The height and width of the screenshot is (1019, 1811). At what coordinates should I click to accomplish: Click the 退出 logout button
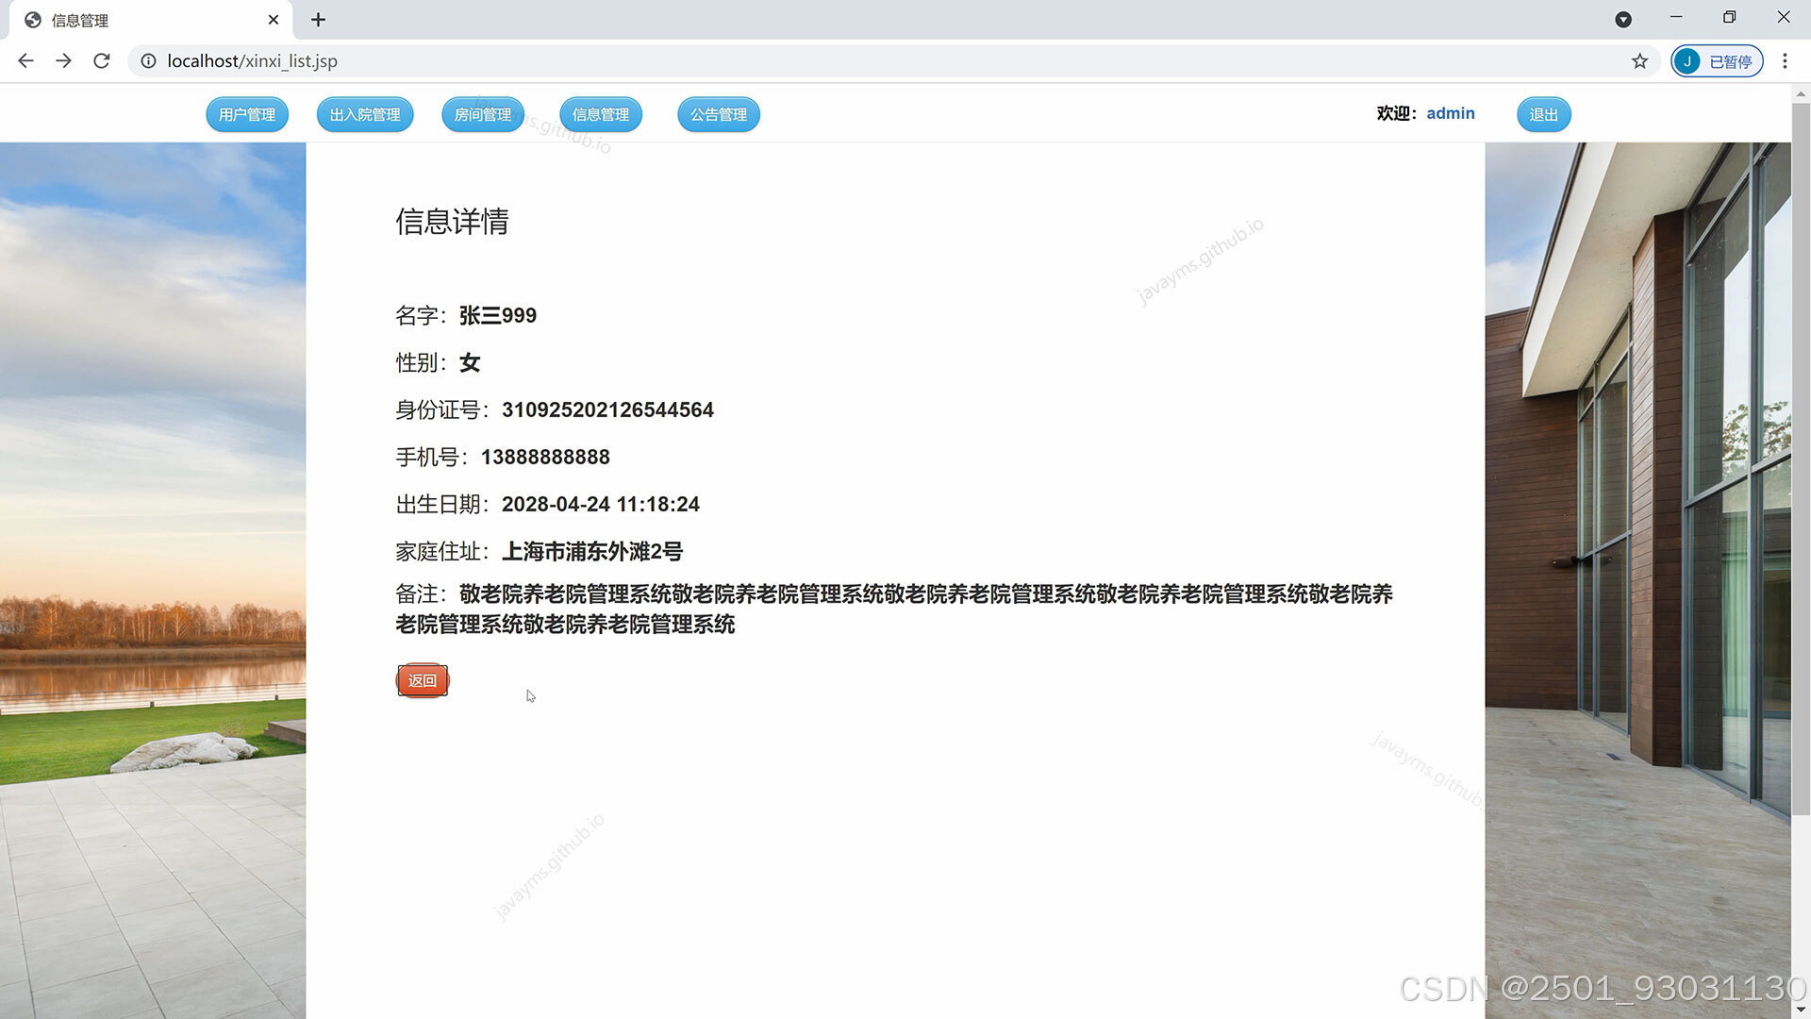click(x=1544, y=114)
